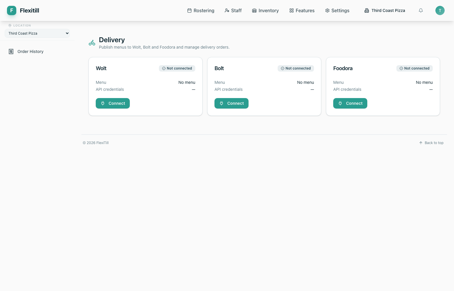Click the No menu value on the Bolt card
454x291 pixels.
click(x=306, y=82)
